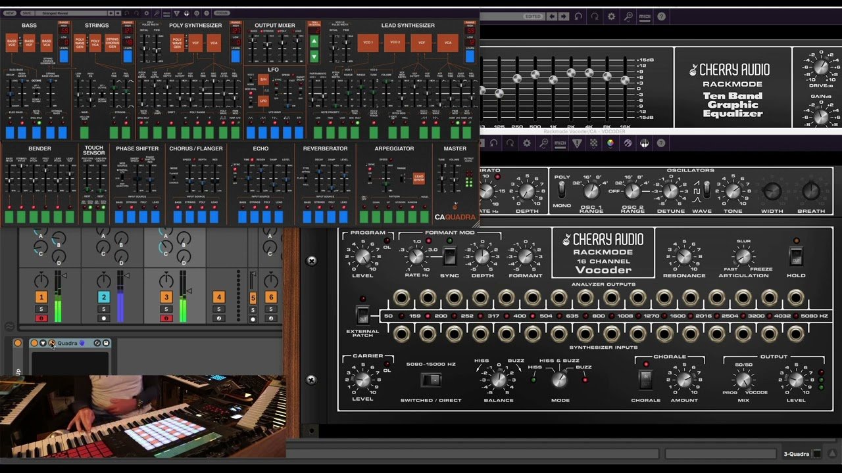Click the Vocoder MODE hiss & buzz knob
This screenshot has width=842, height=473.
click(x=558, y=379)
